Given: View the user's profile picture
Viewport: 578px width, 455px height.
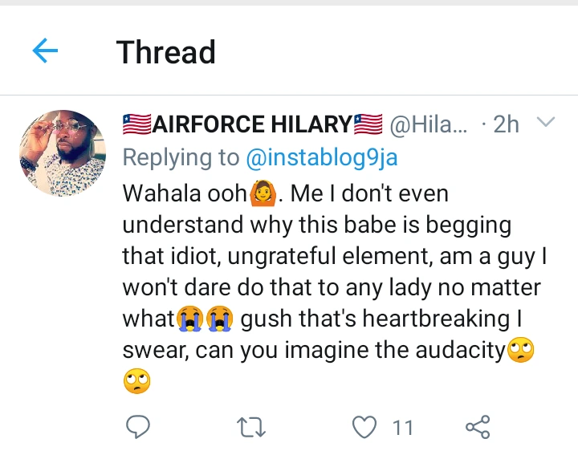Looking at the screenshot, I should point(62,152).
